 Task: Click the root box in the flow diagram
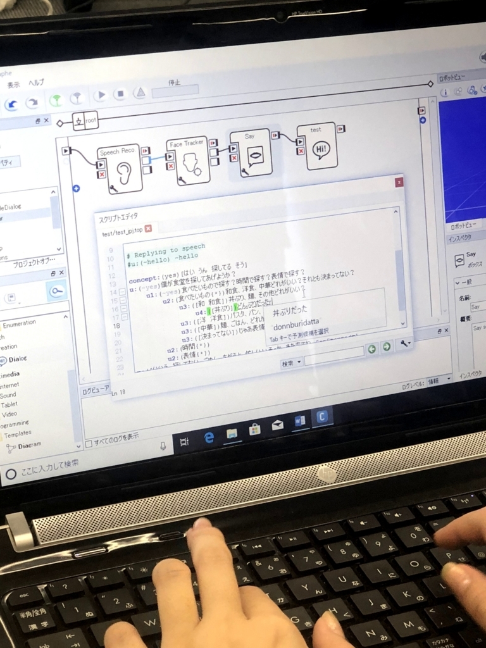[x=85, y=120]
